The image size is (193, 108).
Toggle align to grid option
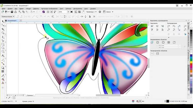tap(169, 42)
